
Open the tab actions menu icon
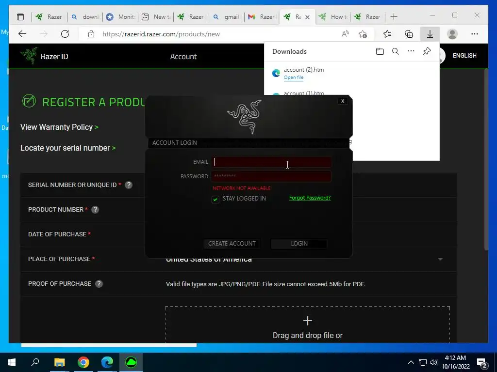(x=20, y=17)
